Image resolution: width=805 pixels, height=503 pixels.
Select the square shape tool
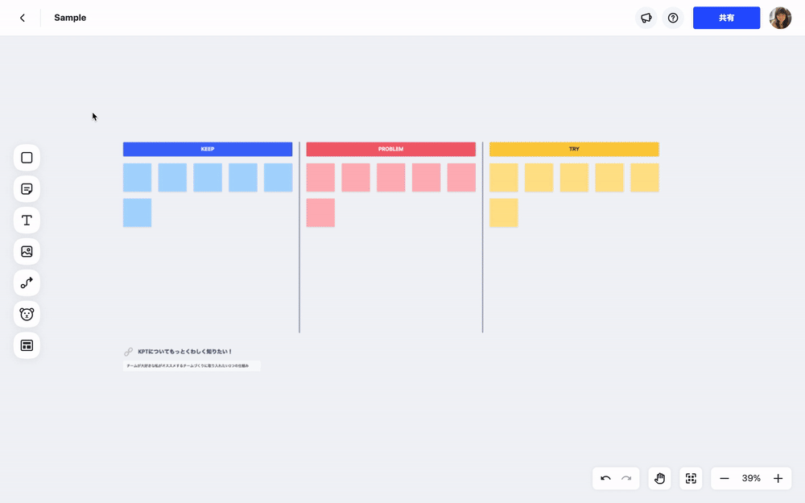pos(27,158)
